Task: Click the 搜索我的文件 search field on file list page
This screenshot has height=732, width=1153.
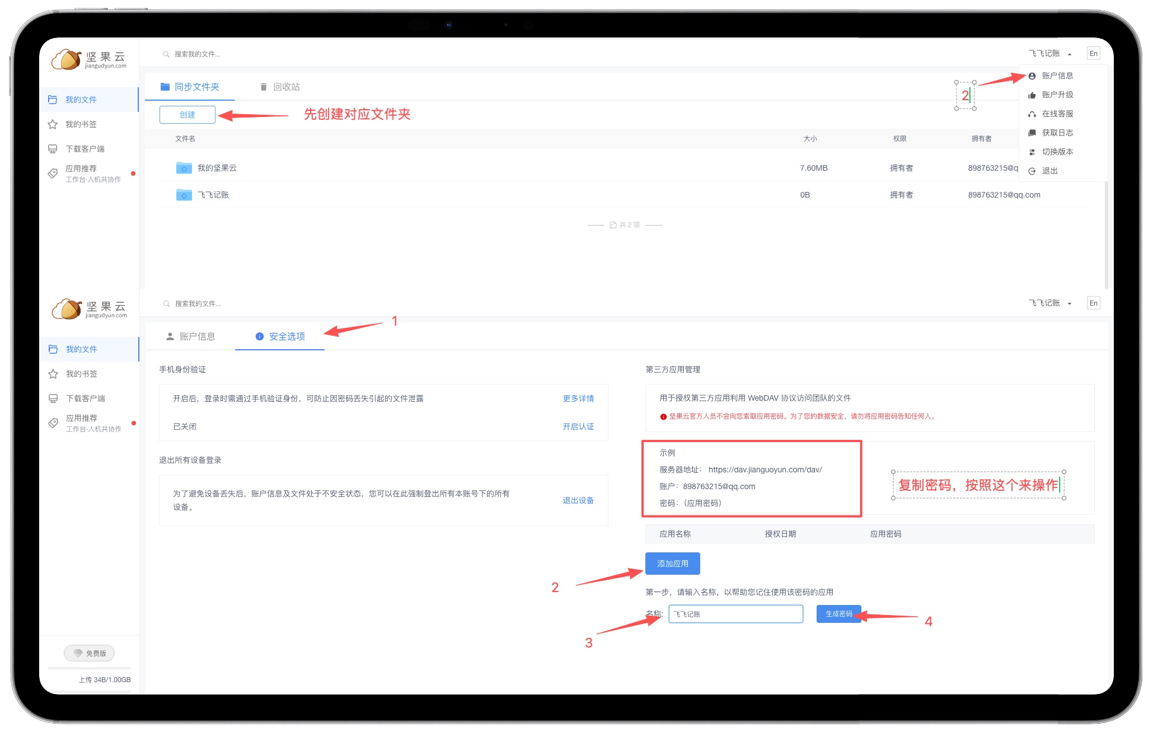Action: pos(197,54)
